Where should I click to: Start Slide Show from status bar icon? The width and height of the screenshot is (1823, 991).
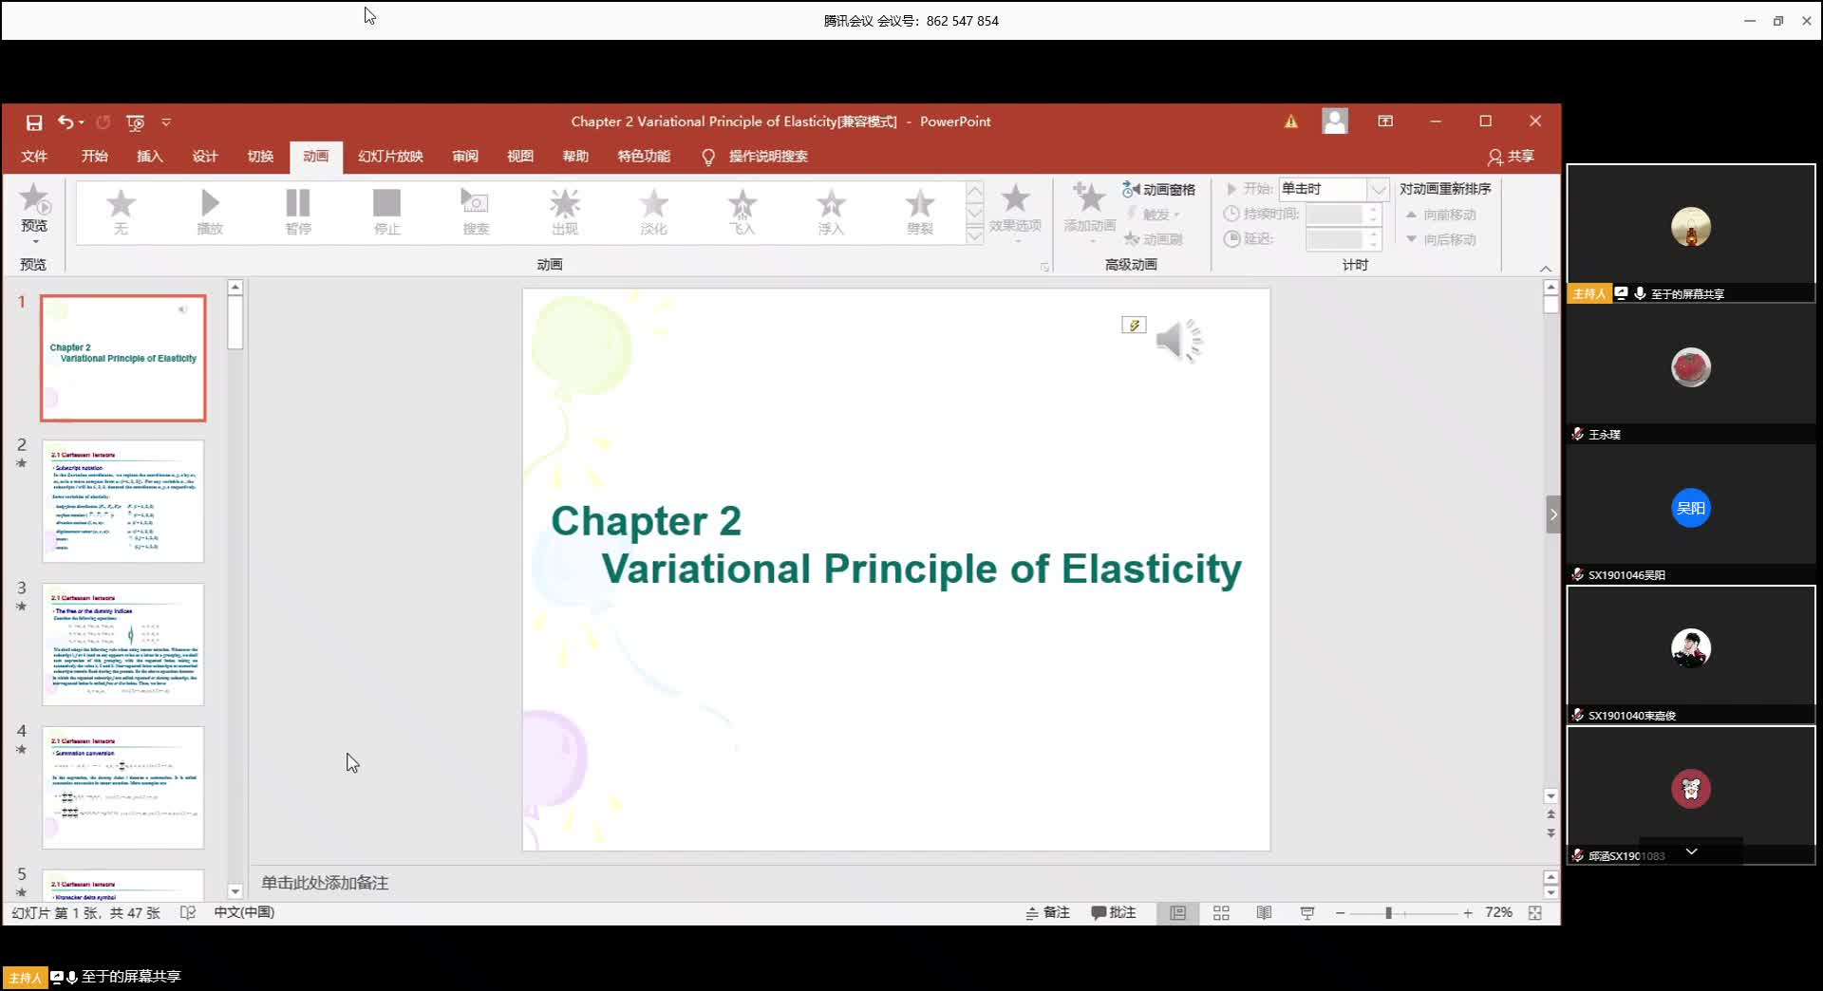[1307, 913]
